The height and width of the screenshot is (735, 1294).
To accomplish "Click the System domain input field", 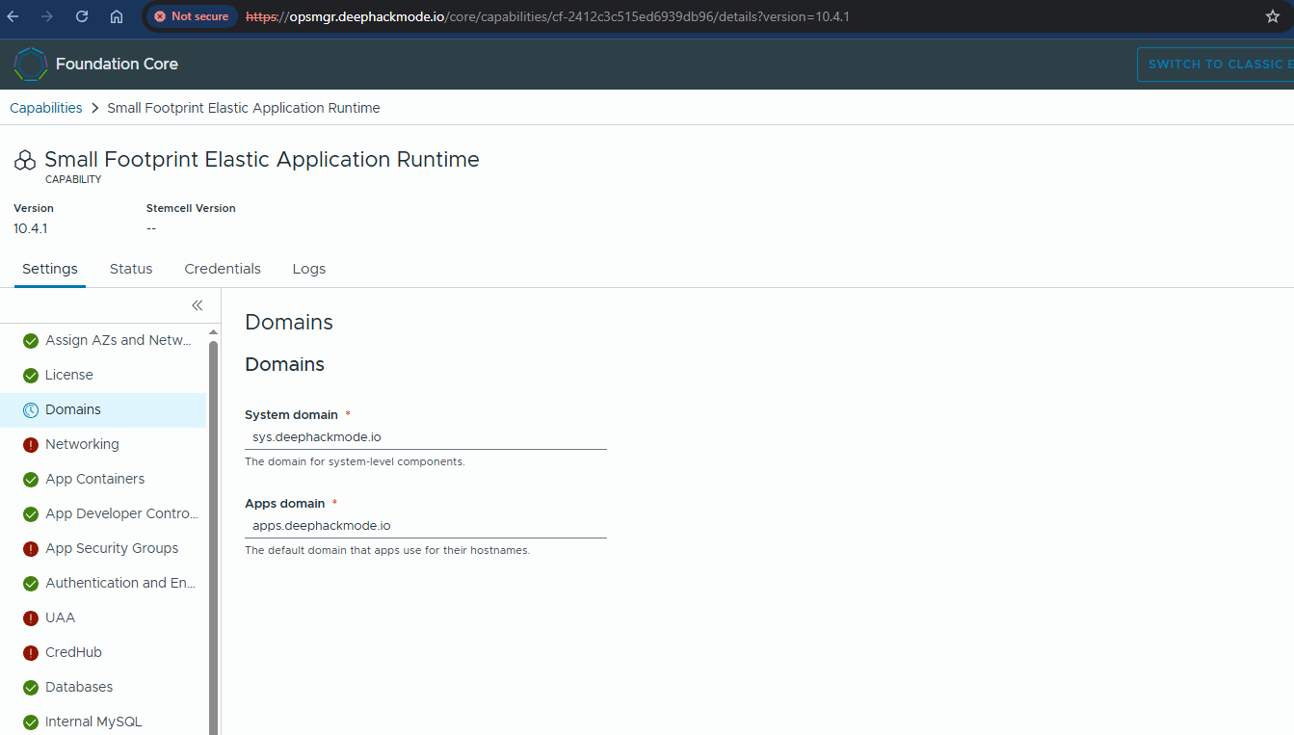I will (x=426, y=437).
